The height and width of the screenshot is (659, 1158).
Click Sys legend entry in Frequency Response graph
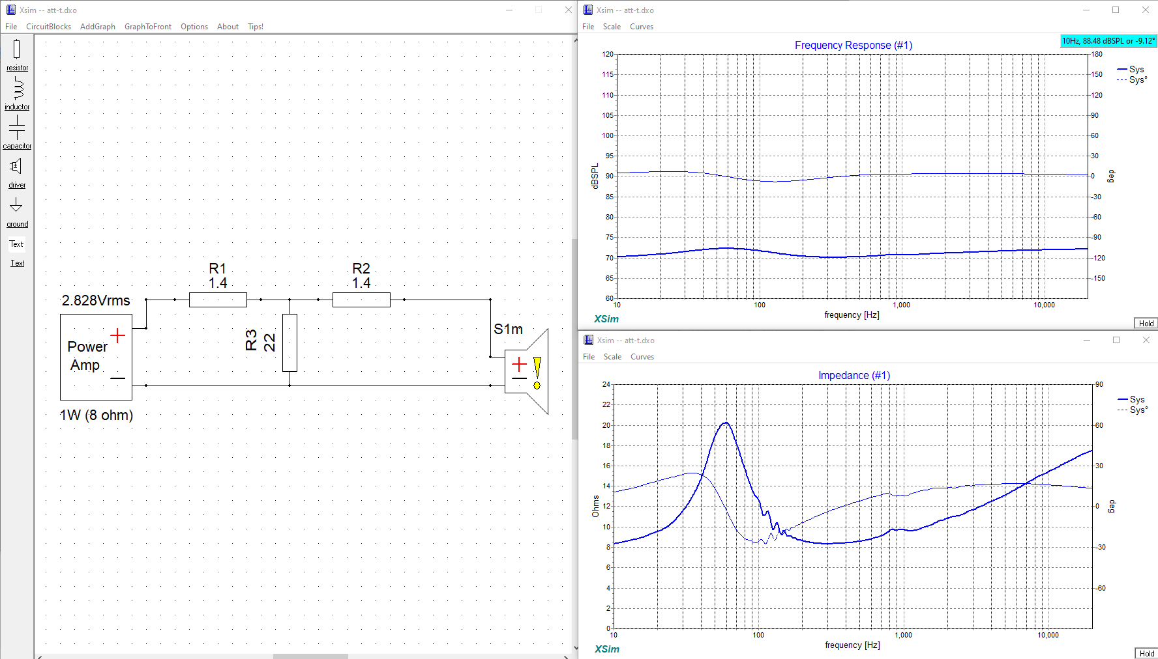point(1131,69)
